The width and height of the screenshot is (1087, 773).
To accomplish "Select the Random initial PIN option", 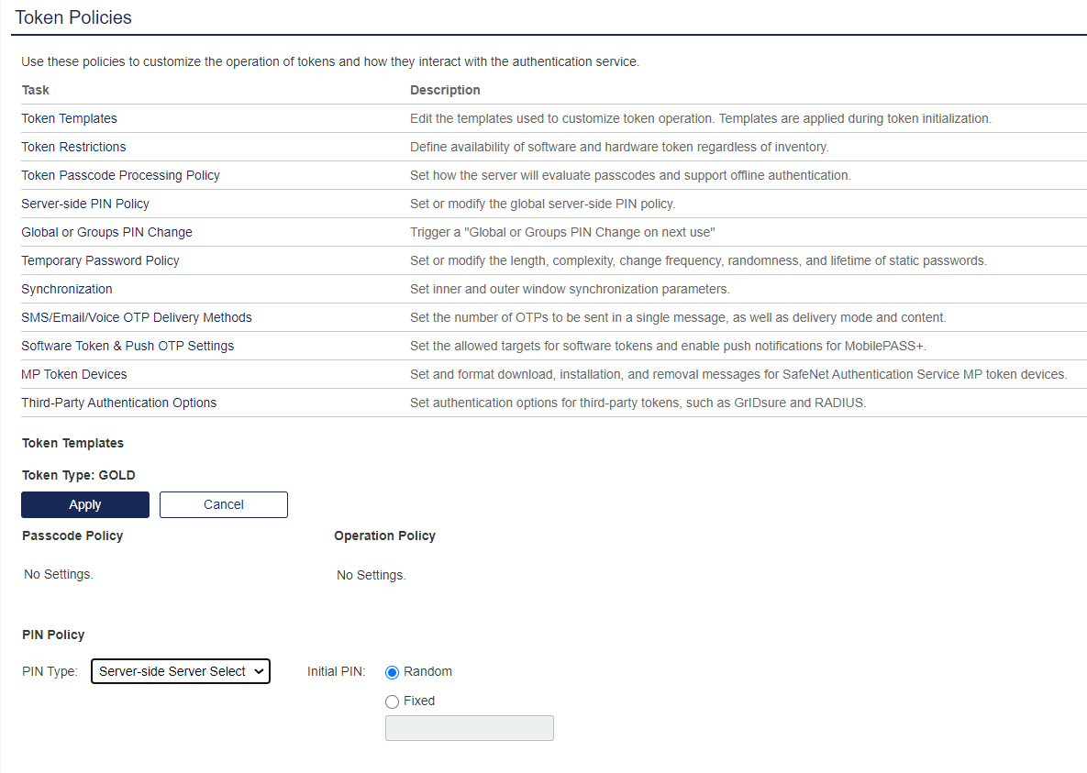I will point(393,672).
